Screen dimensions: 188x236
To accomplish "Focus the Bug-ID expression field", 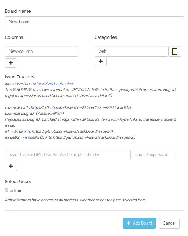I will click(x=153, y=155).
